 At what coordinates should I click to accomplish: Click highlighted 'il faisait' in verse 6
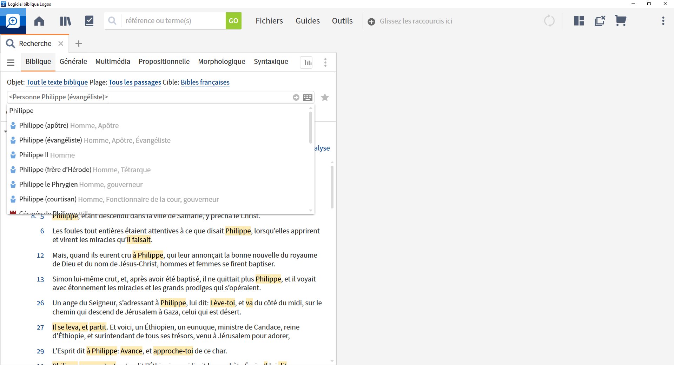(139, 240)
